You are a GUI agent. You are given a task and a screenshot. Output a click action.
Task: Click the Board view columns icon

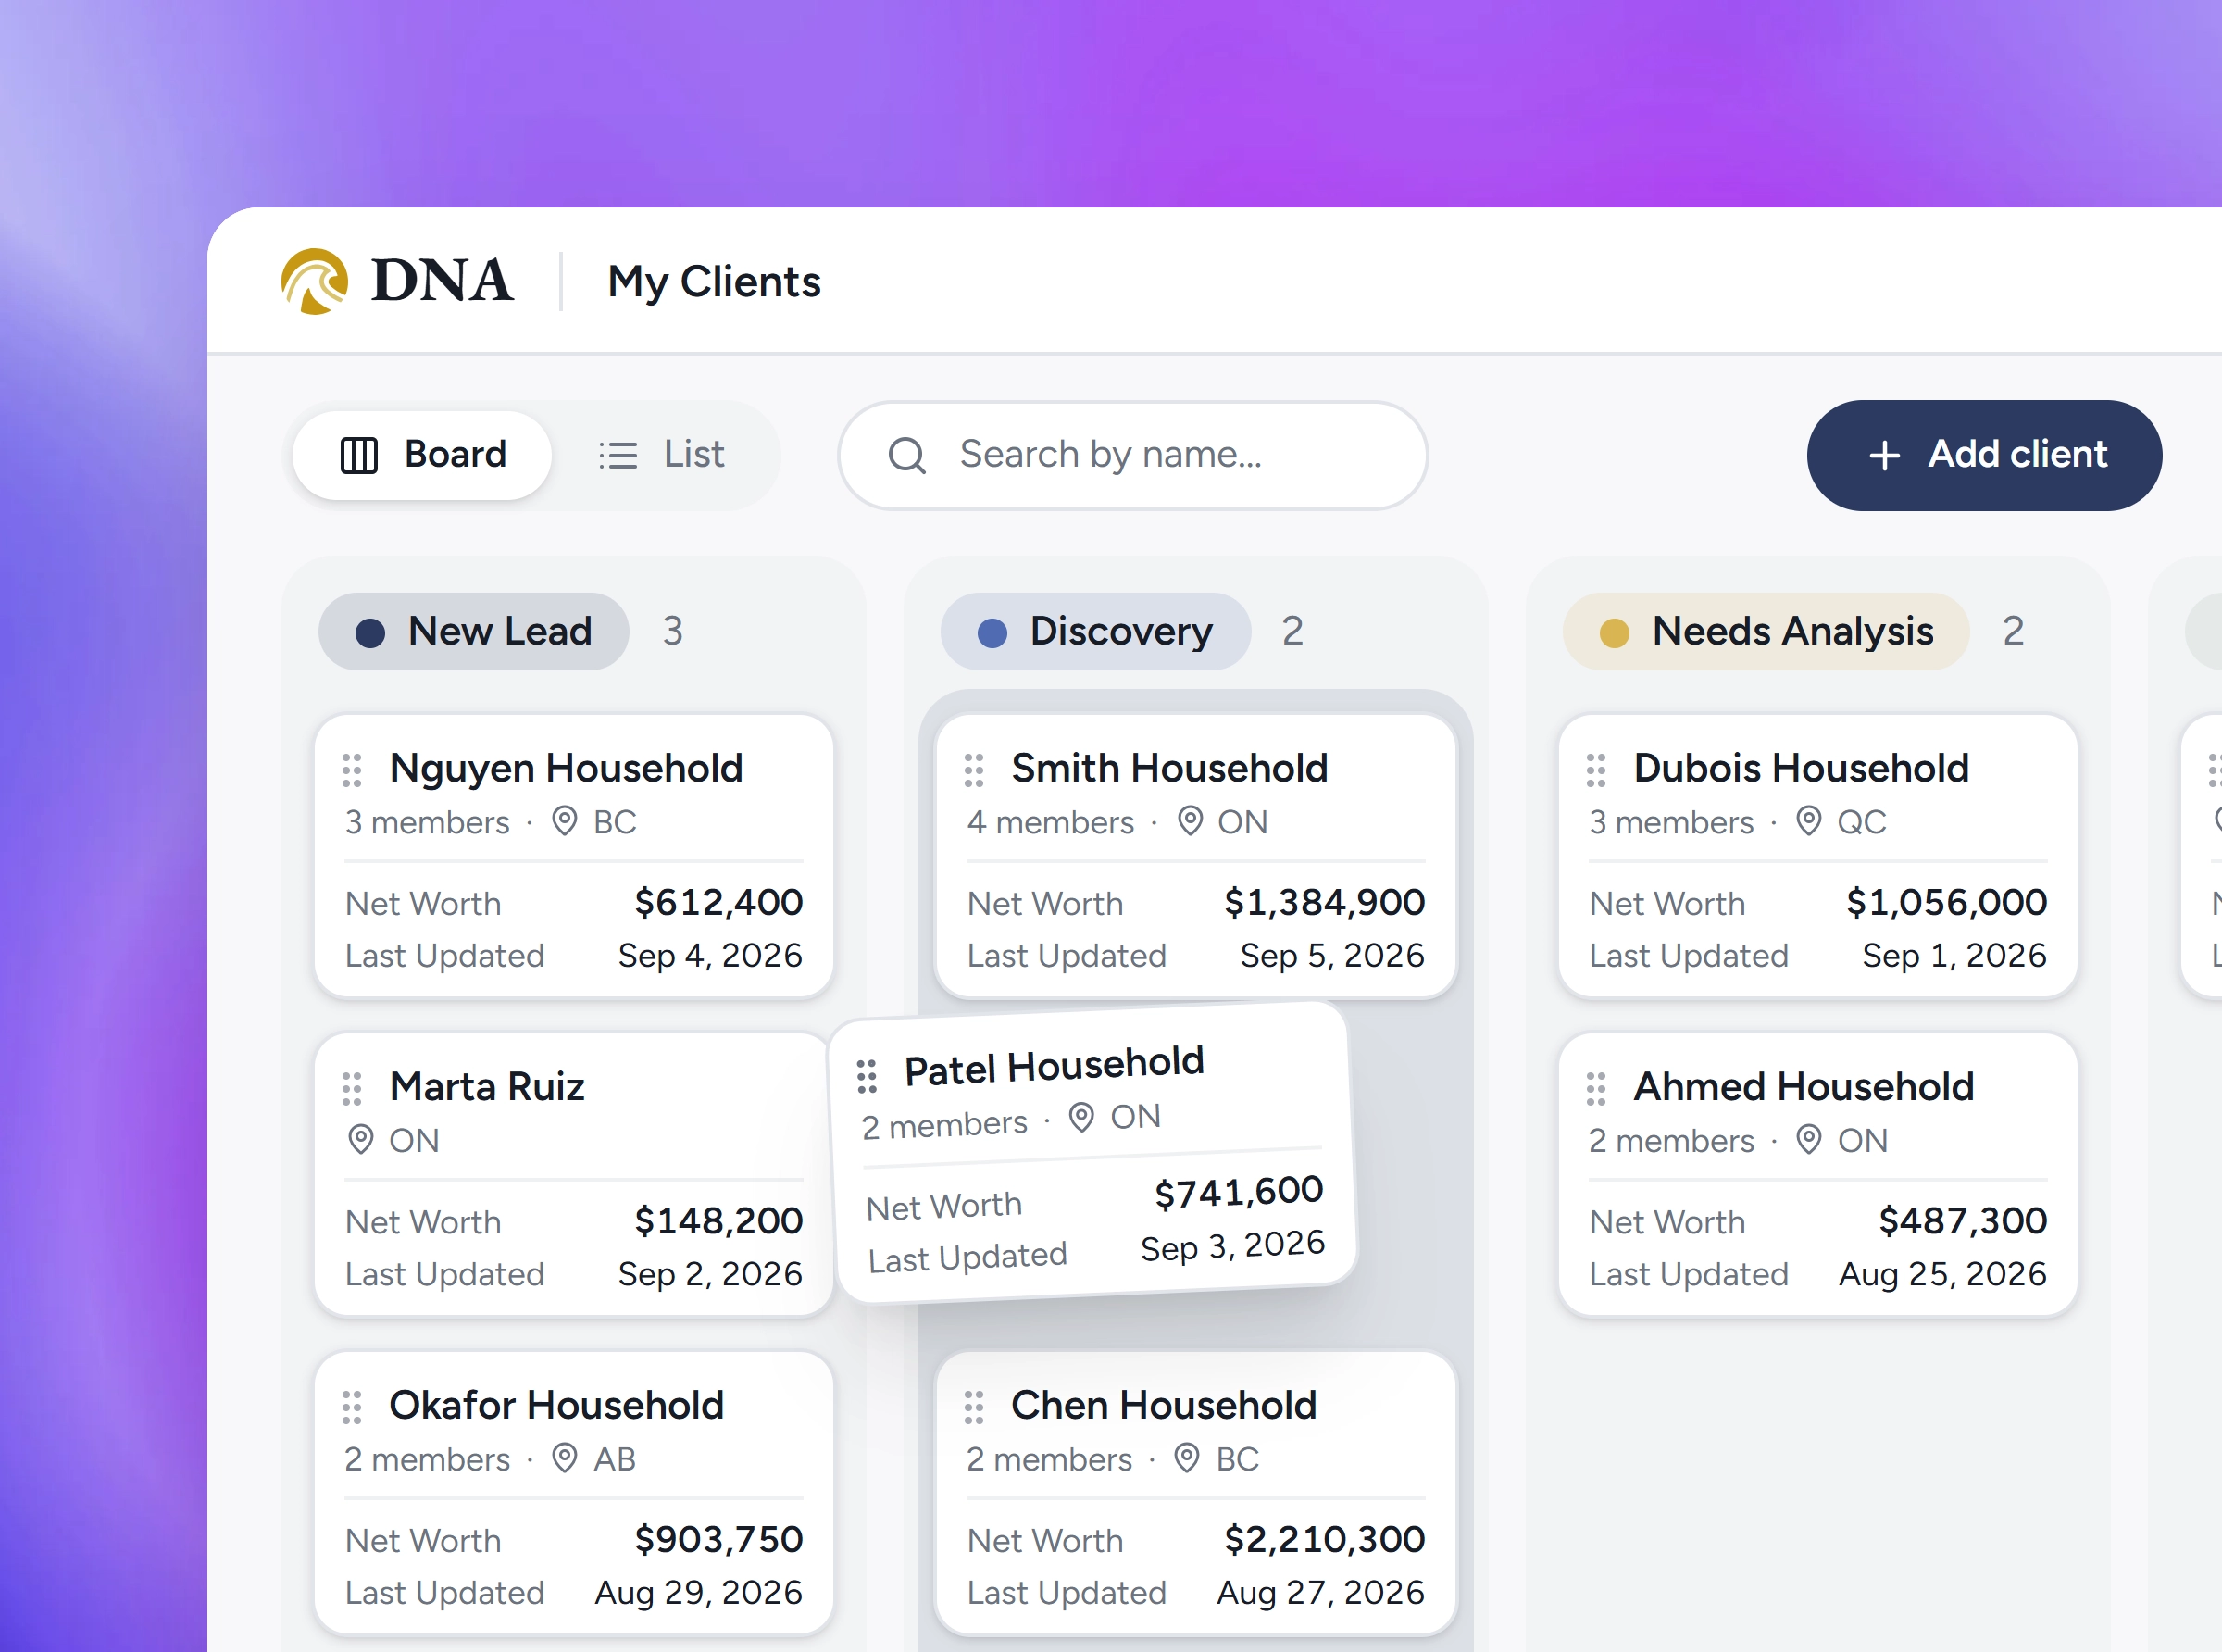(x=359, y=455)
